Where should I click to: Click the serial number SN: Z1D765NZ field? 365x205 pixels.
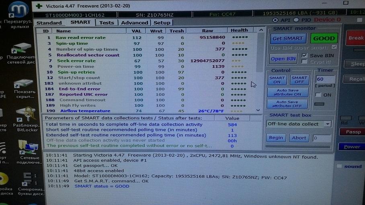coord(155,15)
